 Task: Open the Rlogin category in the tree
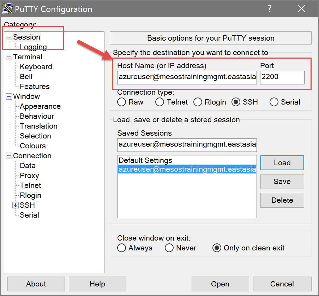(x=30, y=195)
